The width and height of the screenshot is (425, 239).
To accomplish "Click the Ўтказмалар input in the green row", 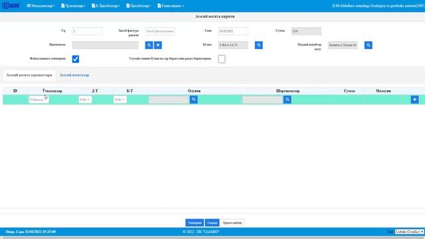I will point(39,100).
